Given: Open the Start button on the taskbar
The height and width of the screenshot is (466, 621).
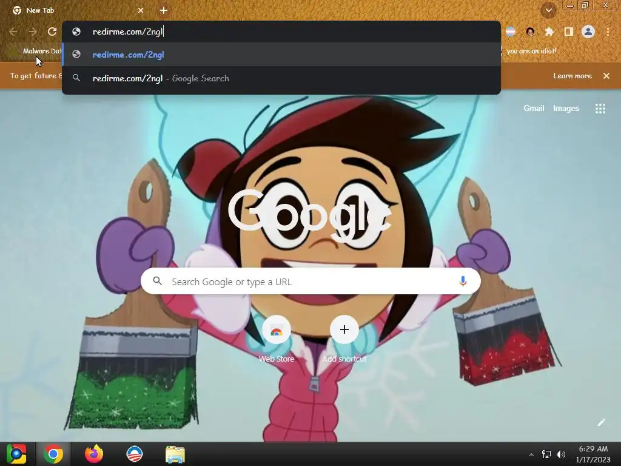Looking at the screenshot, I should [x=16, y=454].
